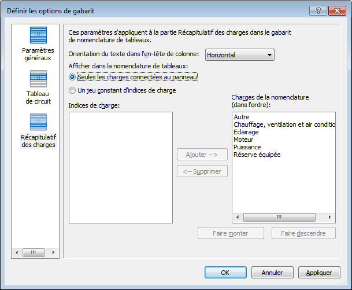Open the Horizontal orientation dropdown
Viewport: 352px width, 290px height.
pyautogui.click(x=239, y=55)
